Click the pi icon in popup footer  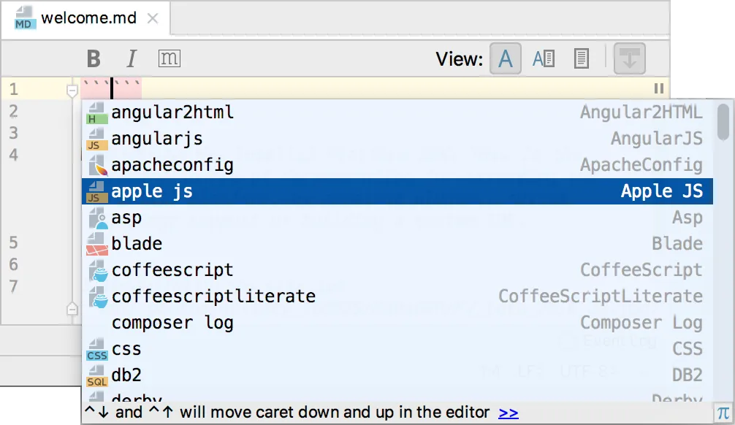point(723,413)
